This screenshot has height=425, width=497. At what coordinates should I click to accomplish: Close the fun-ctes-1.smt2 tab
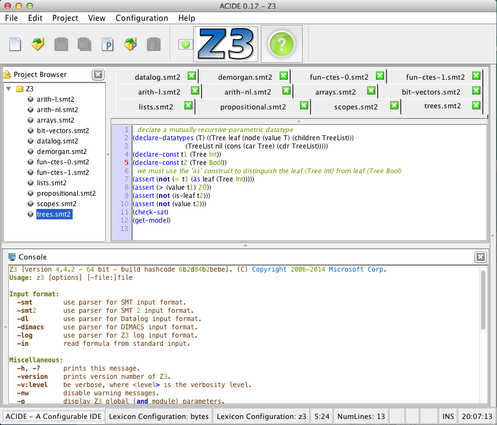point(476,76)
